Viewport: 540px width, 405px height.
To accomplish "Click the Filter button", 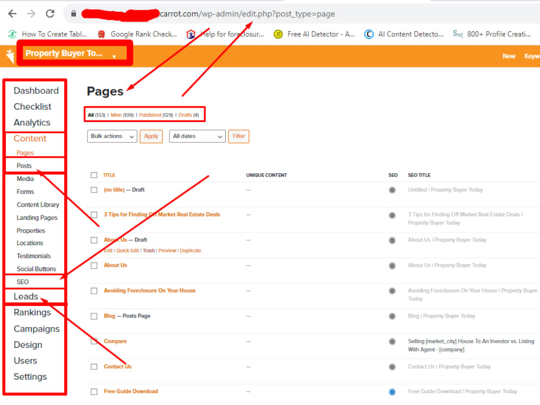I will pos(239,137).
